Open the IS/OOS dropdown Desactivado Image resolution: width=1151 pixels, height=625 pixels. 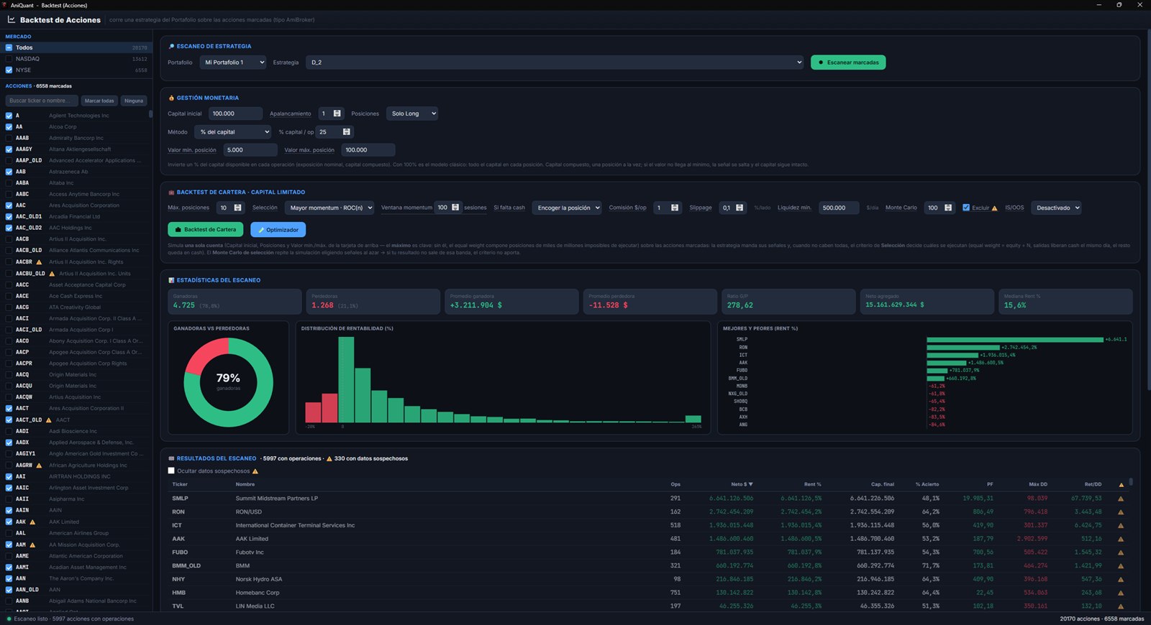[1057, 208]
